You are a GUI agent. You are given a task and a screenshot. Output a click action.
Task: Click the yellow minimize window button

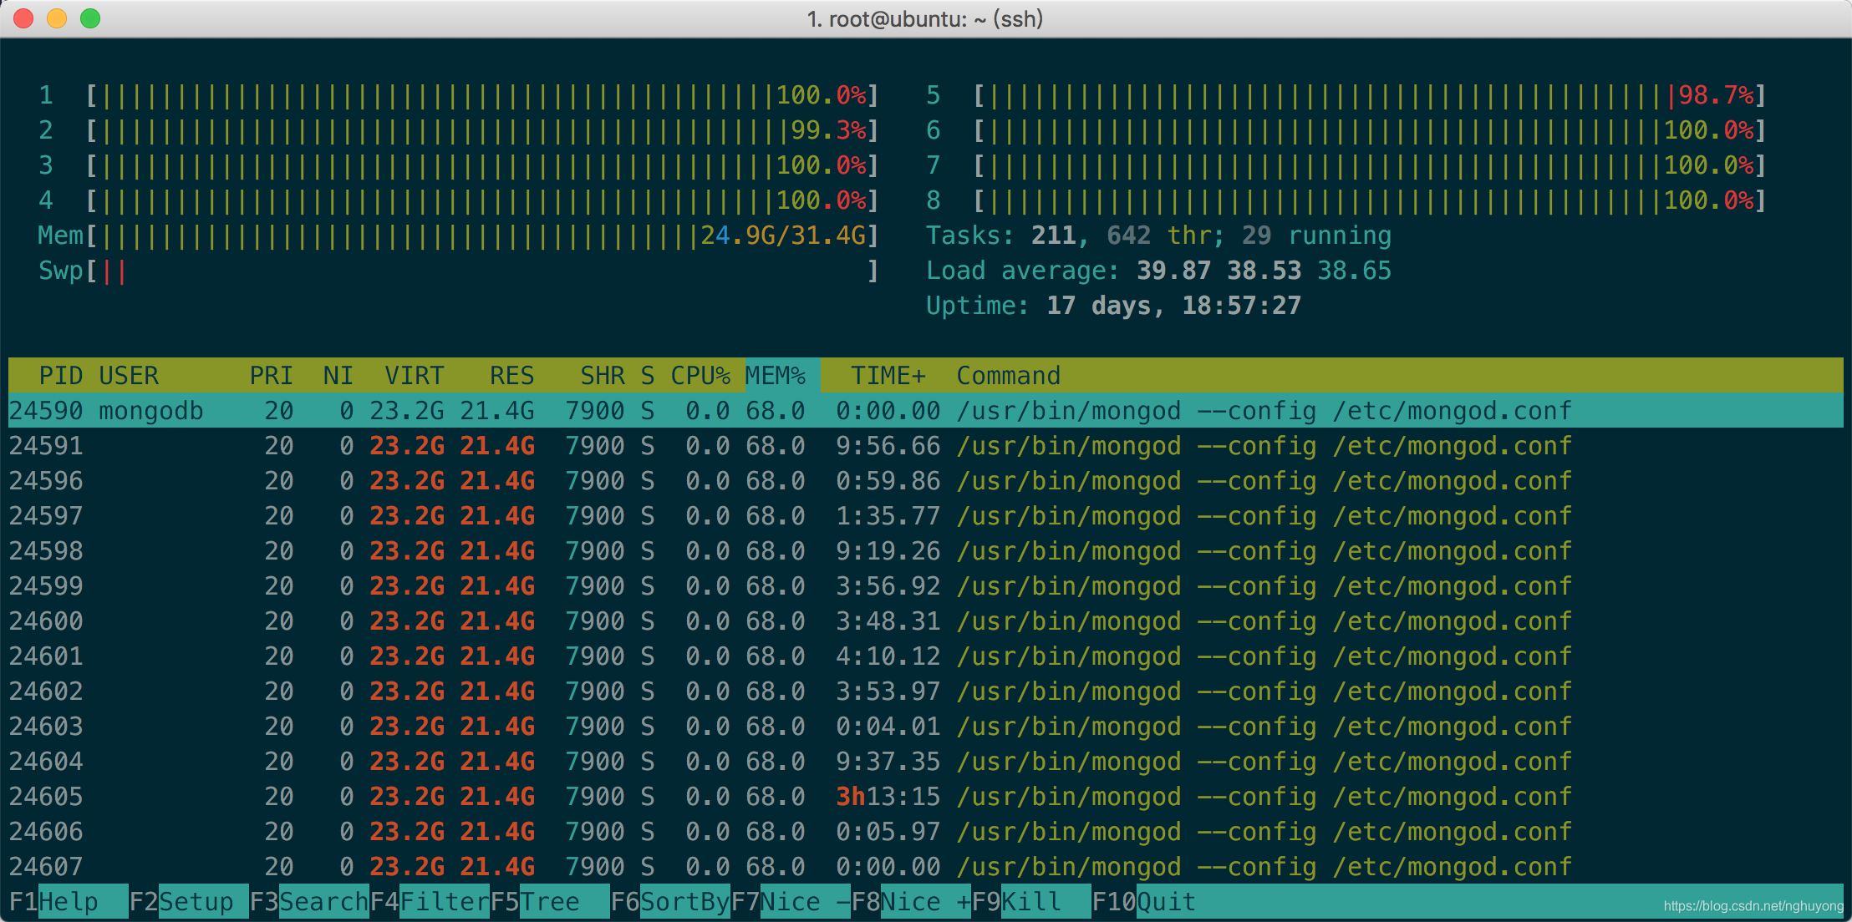[x=57, y=18]
